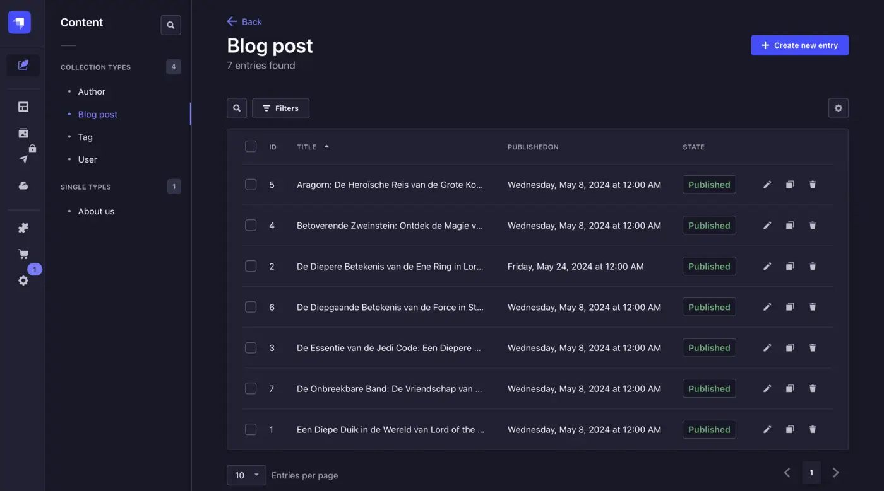Open the entries per page dropdown

pyautogui.click(x=246, y=475)
